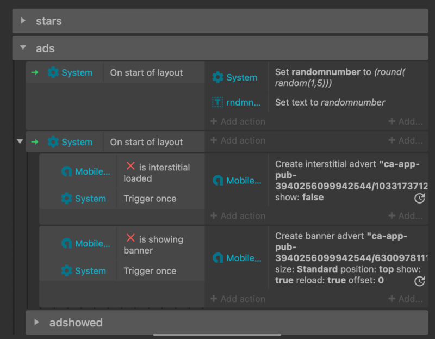Click System gear icon beside Set randomnumber action

tap(218, 77)
